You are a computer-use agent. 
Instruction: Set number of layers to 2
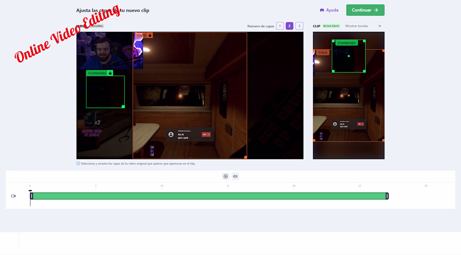[290, 26]
